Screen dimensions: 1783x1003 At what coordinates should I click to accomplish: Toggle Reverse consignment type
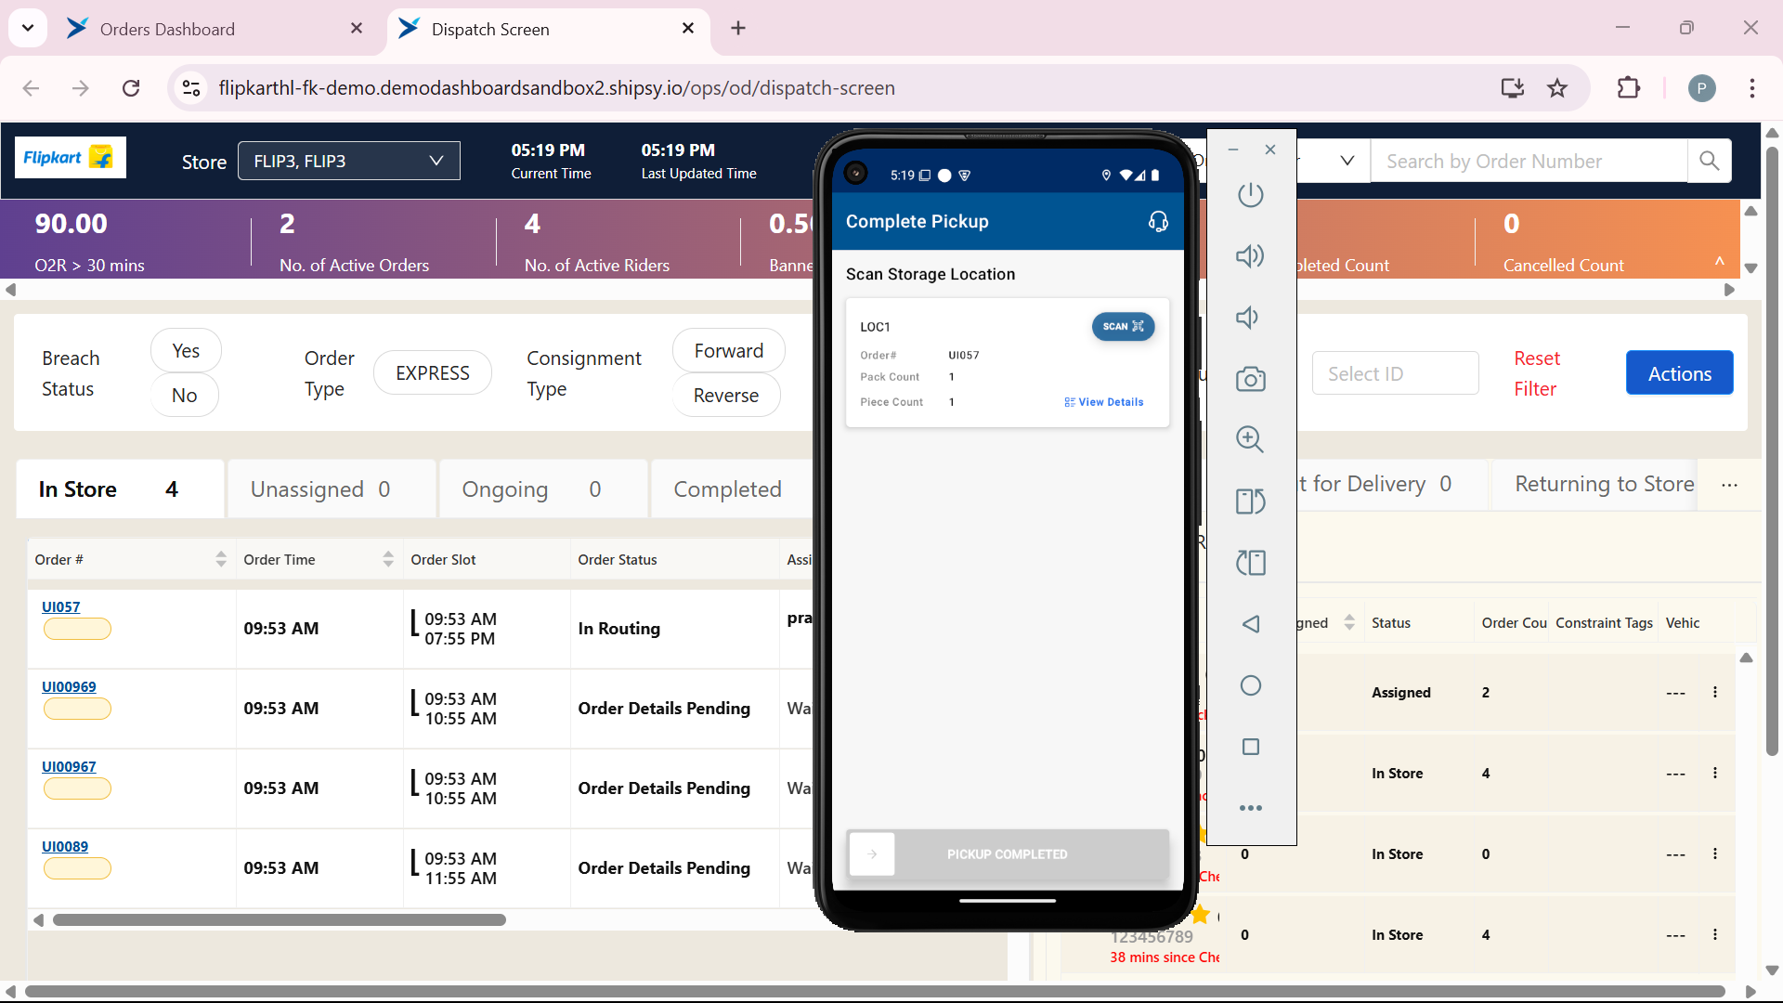click(726, 396)
